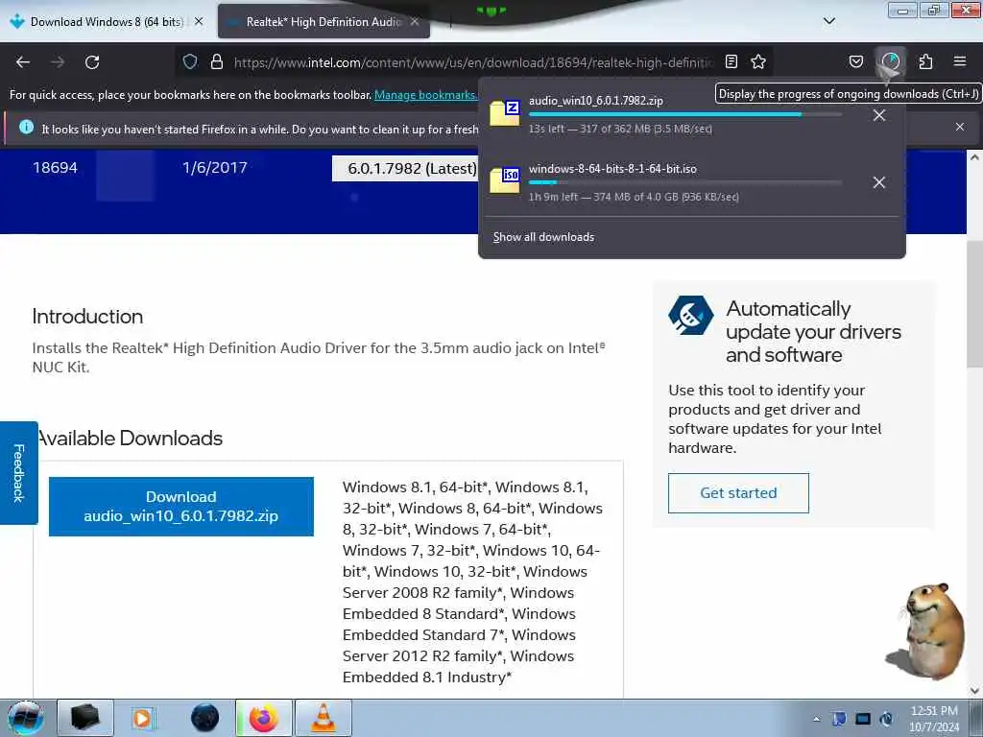Open the dark globe taskbar icon
This screenshot has height=737, width=983.
click(204, 718)
